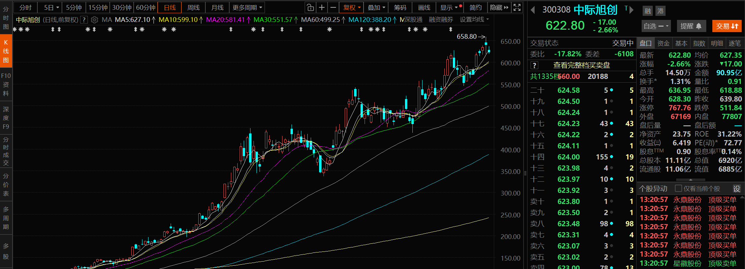
Task: Click MA20:581.41 magenta indicator label
Action: pos(225,20)
